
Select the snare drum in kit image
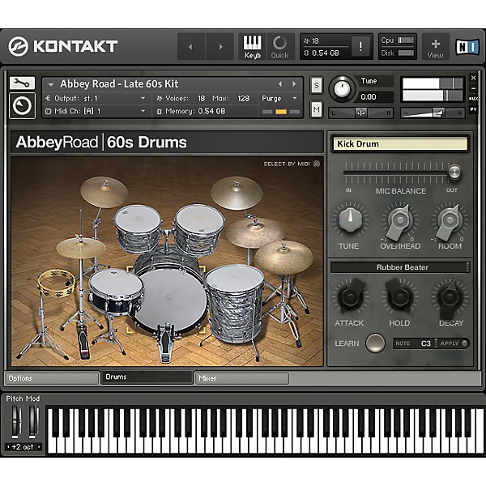[x=116, y=291]
